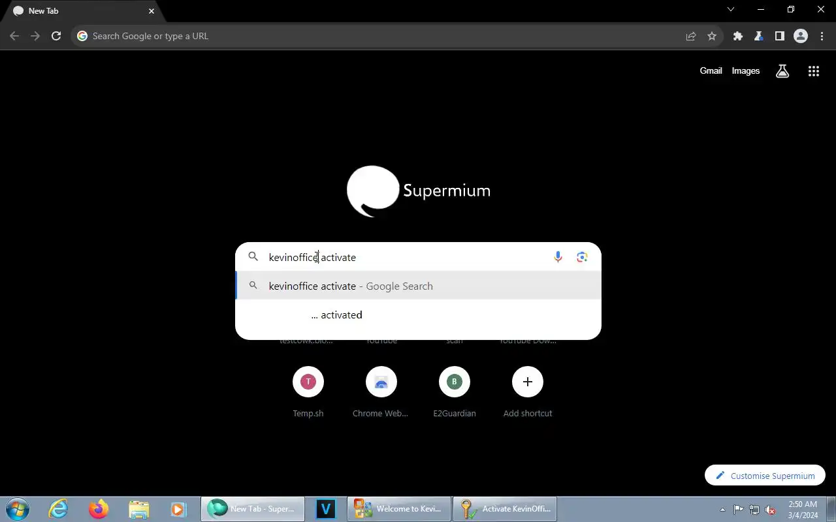Open the Images link
This screenshot has height=522, width=836.
745,70
